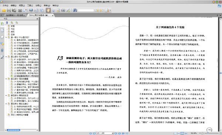The width and height of the screenshot is (222, 135).
Task: Switch to single page view mode
Action: (x=175, y=133)
